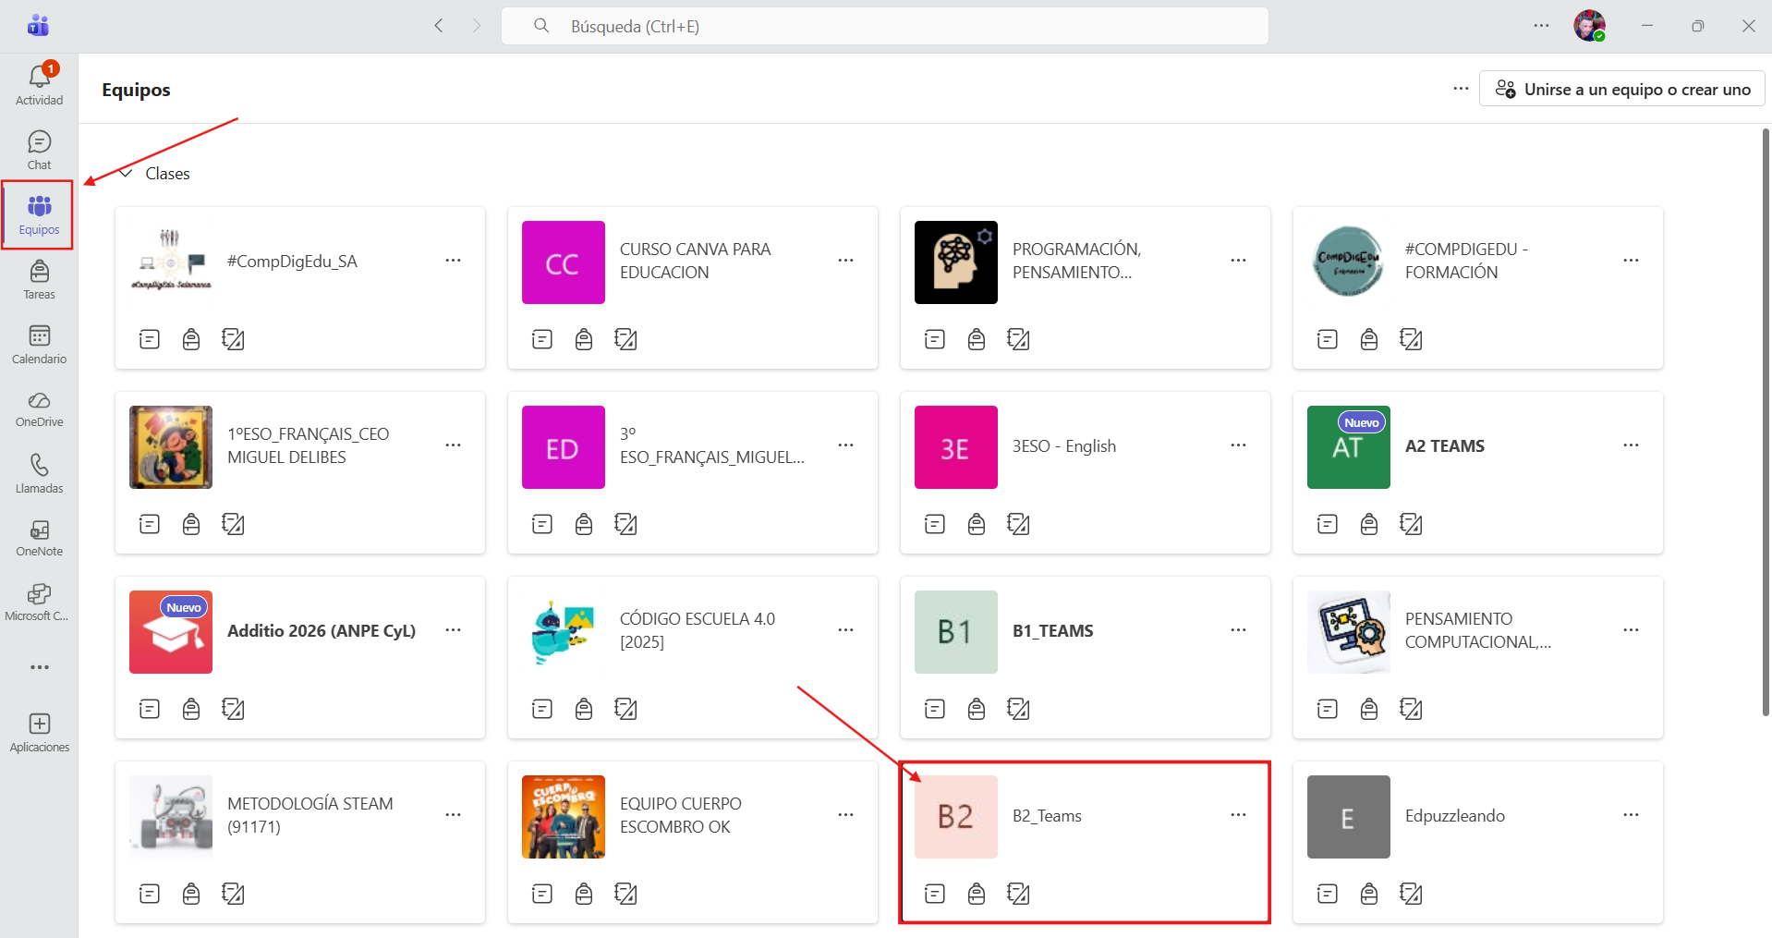Image resolution: width=1772 pixels, height=938 pixels.
Task: Open the #COMPDIGEDU - FORMACIÓN team name
Action: point(1466,261)
